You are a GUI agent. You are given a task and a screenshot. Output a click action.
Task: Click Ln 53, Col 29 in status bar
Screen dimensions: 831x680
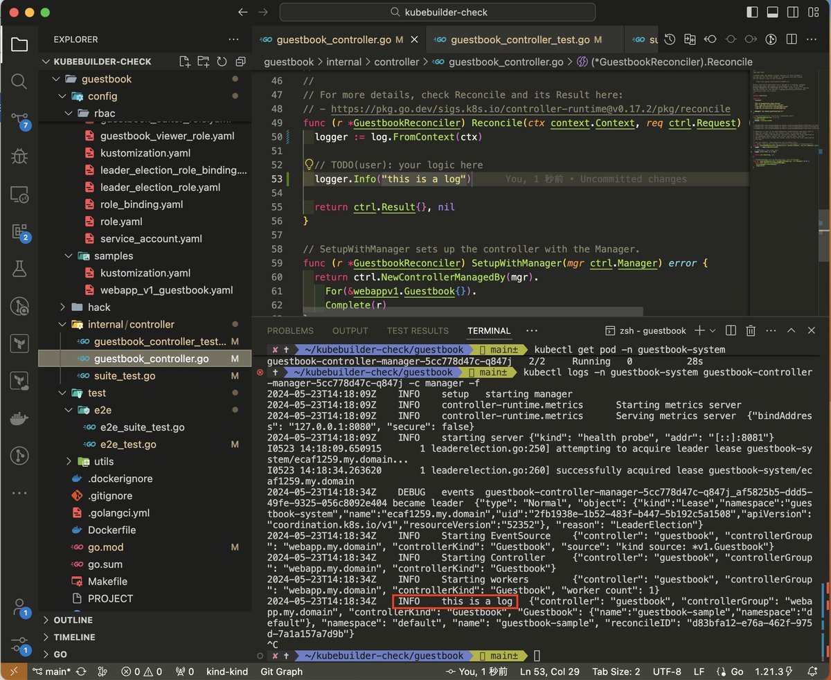pyautogui.click(x=550, y=672)
